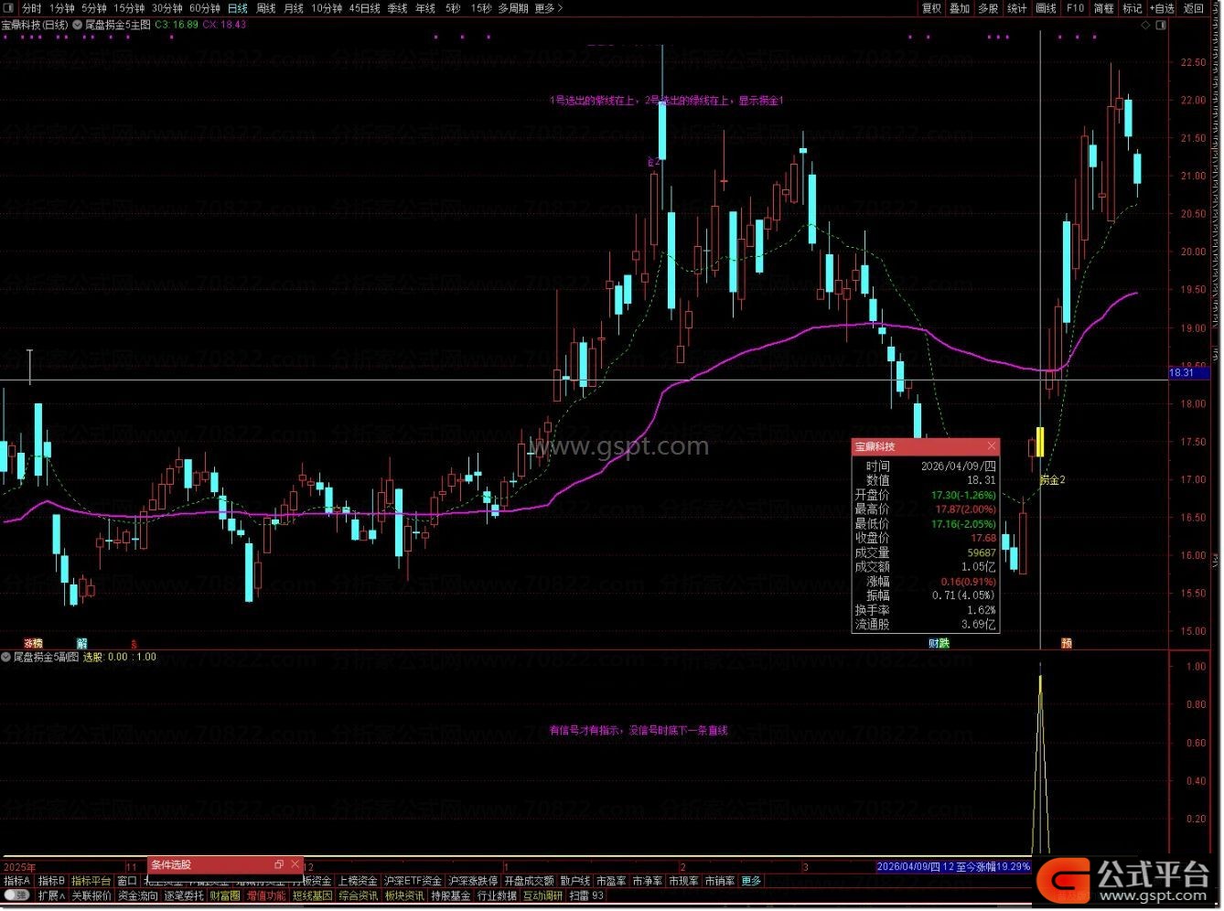Restore the 条件选股 floating window
Viewport: 1224px width, 911px height.
279,864
